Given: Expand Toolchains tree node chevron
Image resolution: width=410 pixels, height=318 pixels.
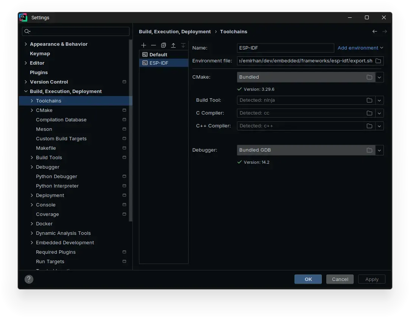Looking at the screenshot, I should (32, 101).
